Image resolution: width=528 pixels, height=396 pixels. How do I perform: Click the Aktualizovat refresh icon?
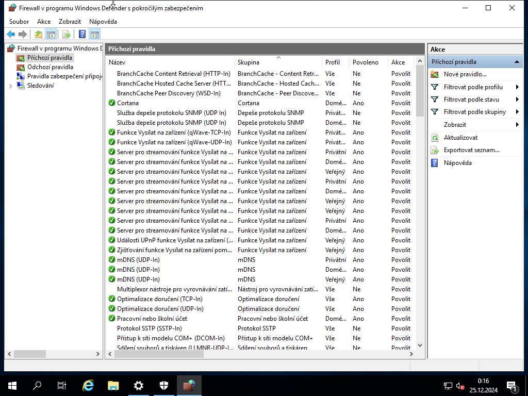[435, 137]
